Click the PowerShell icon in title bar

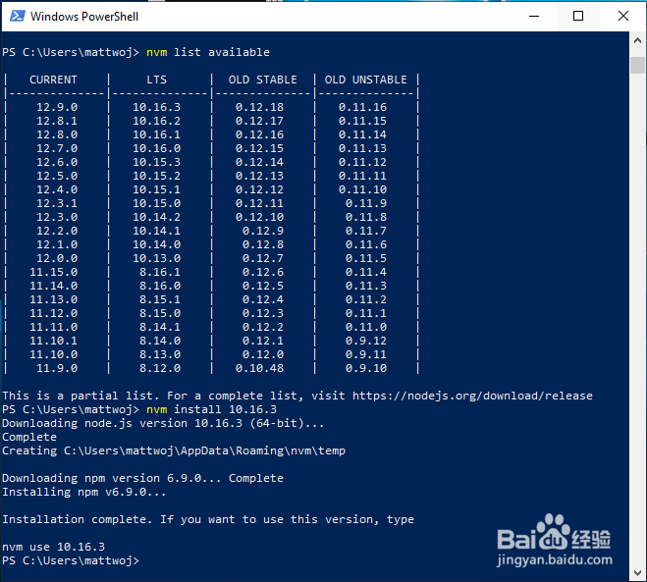[17, 16]
